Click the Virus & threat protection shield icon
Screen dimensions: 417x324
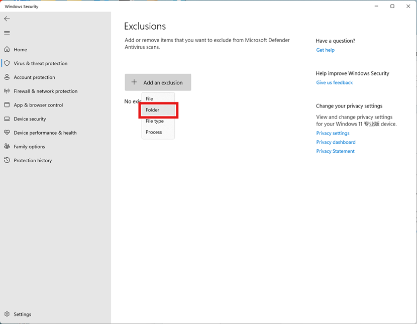7,63
